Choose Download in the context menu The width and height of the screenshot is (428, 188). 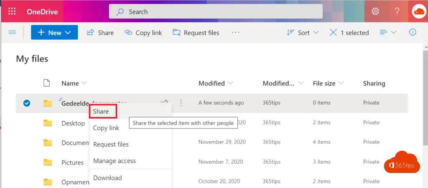(107, 178)
